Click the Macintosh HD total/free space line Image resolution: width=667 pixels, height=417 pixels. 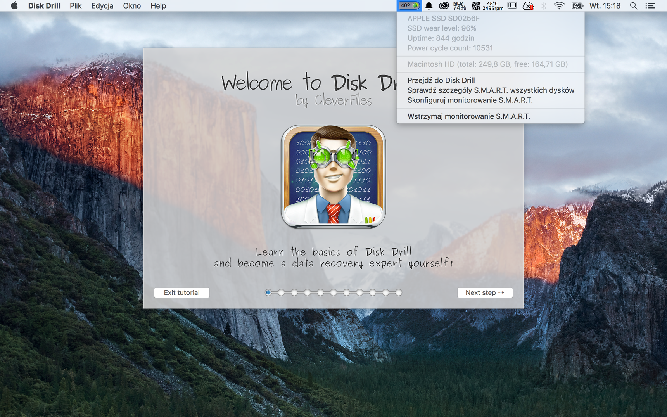click(x=490, y=64)
